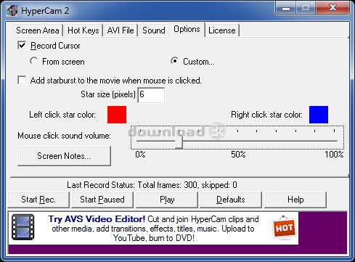355x262 pixels.
Task: Select the Custom cursor radio option
Action: [174, 61]
